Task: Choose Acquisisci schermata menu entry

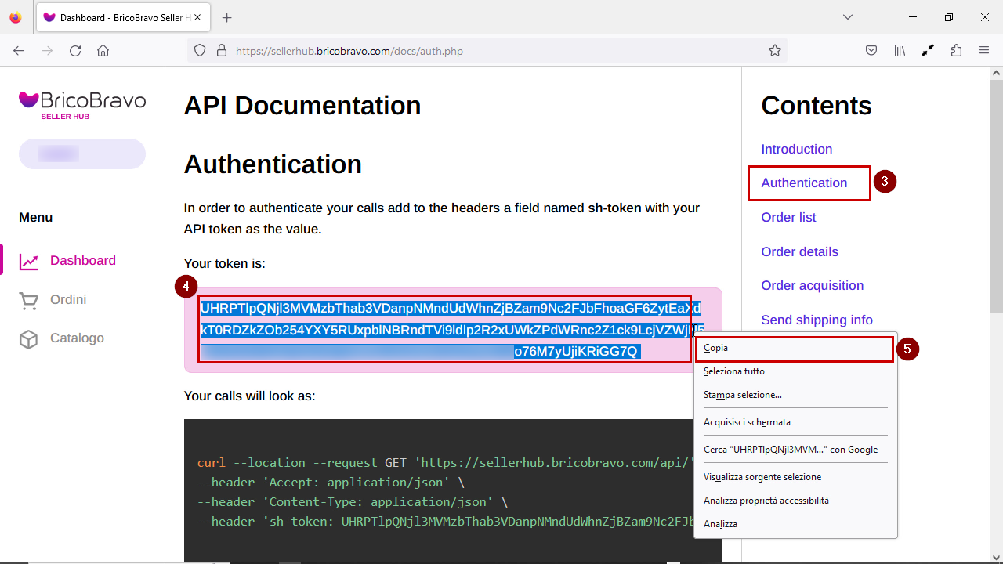Action: [795, 422]
